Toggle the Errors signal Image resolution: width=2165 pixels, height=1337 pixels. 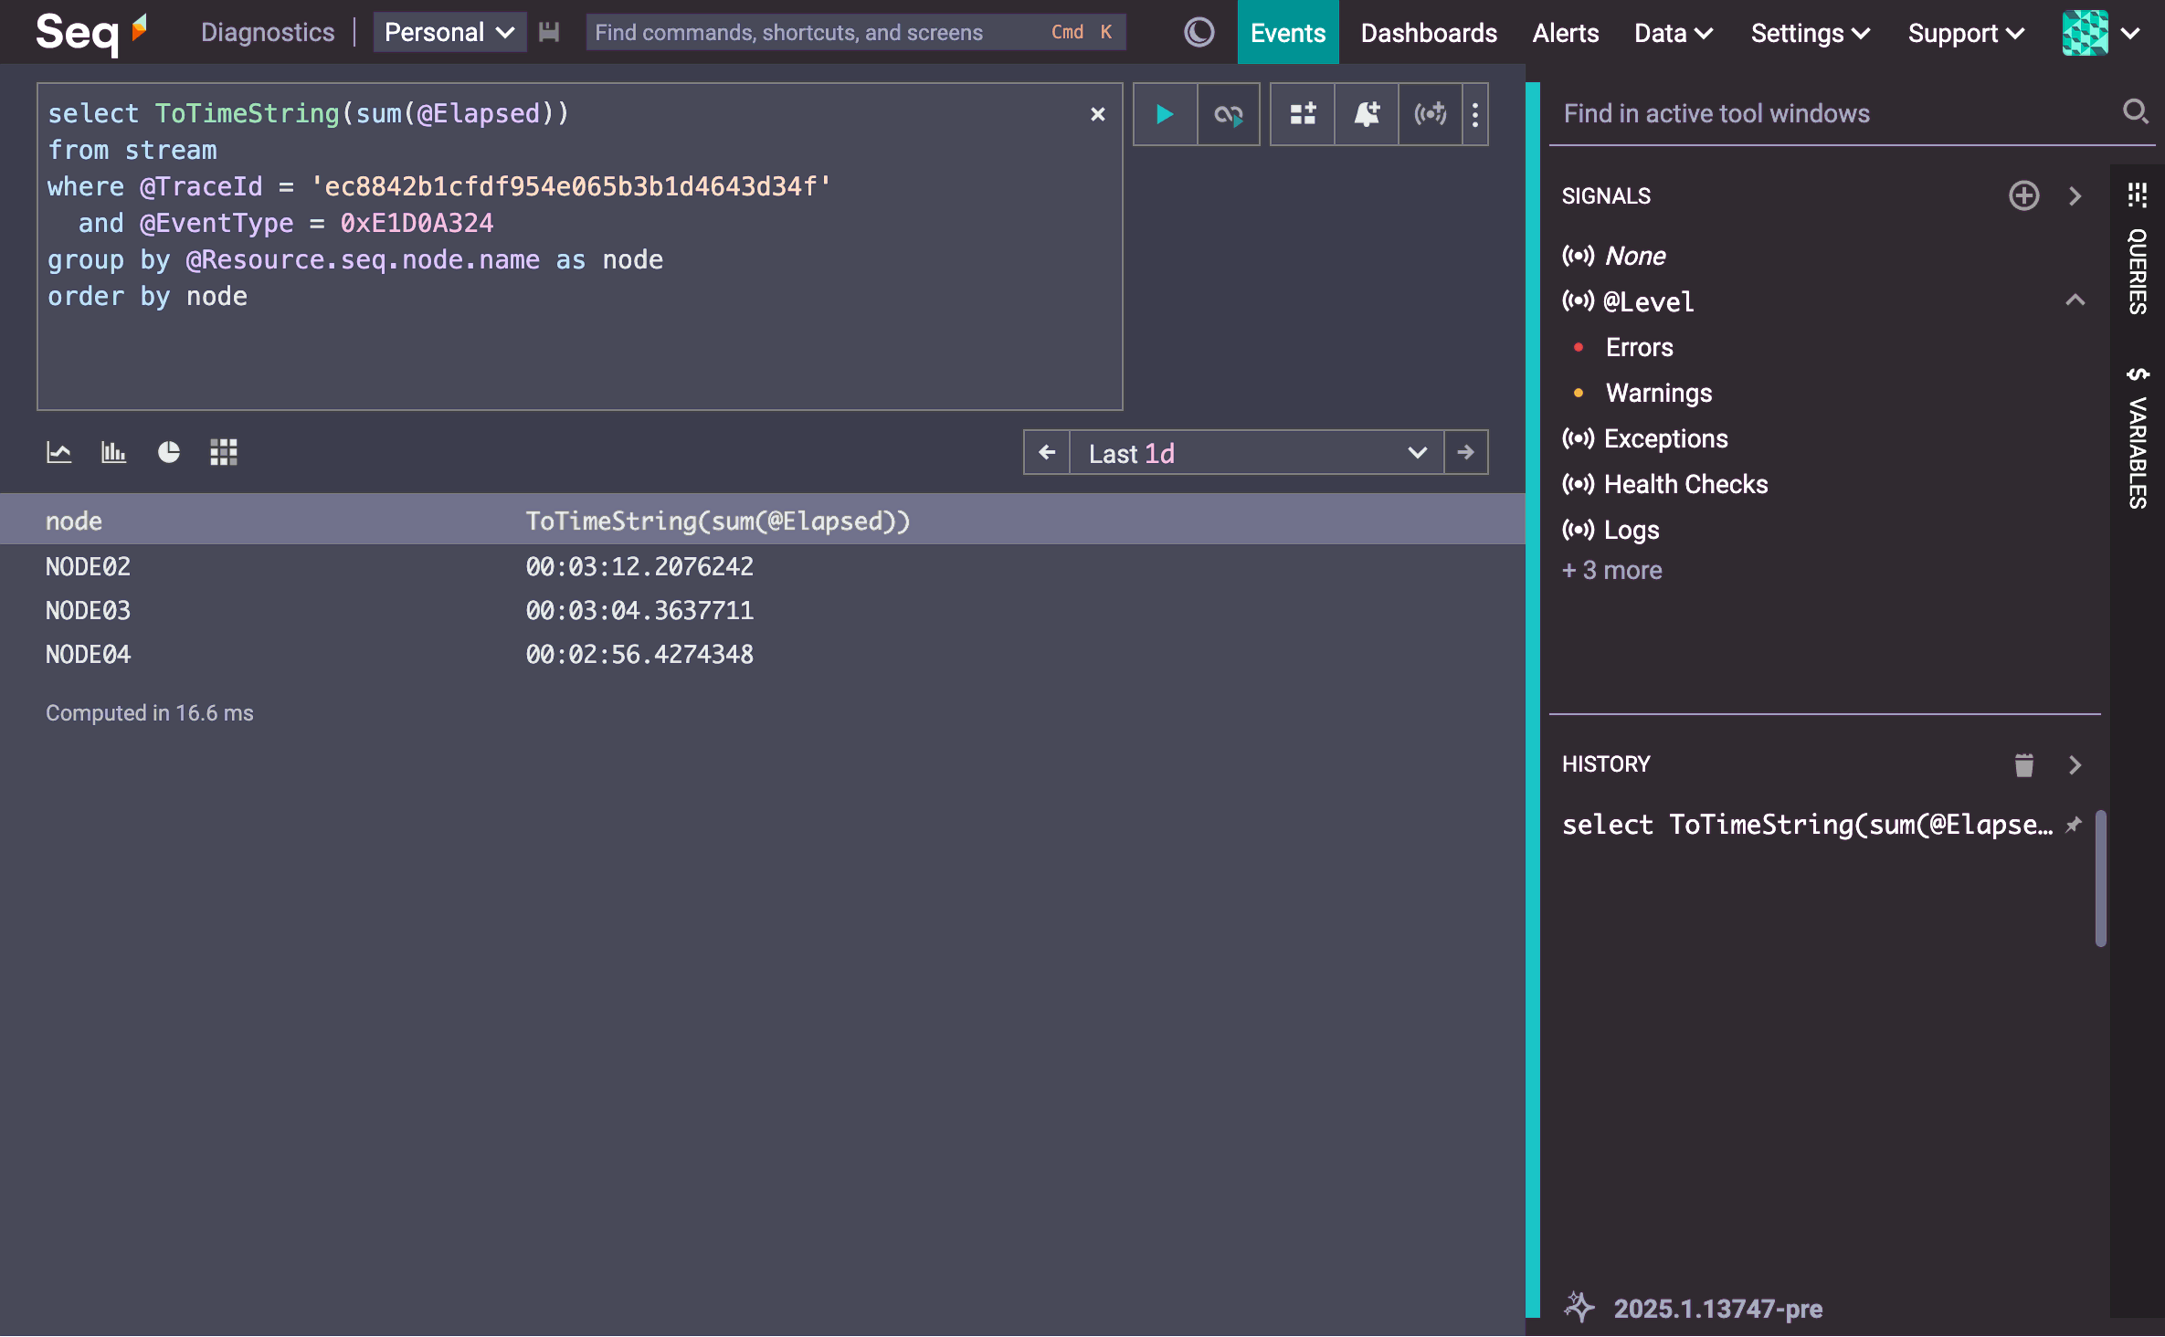coord(1640,347)
